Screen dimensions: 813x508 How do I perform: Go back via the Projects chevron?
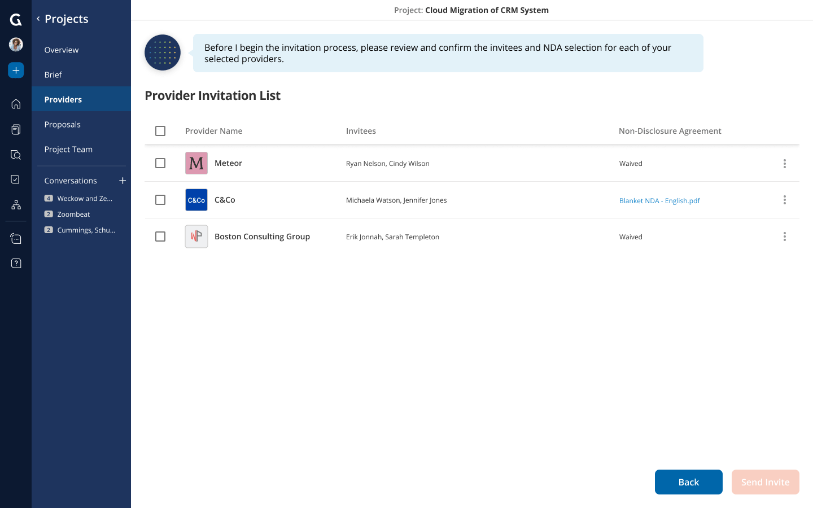coord(38,19)
